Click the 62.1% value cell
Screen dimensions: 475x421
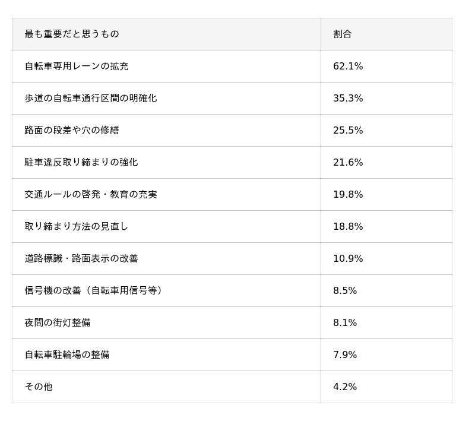387,66
